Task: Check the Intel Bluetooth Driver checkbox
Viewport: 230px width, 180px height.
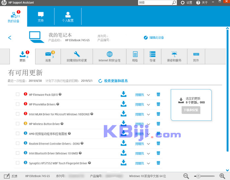Action: coord(18,153)
